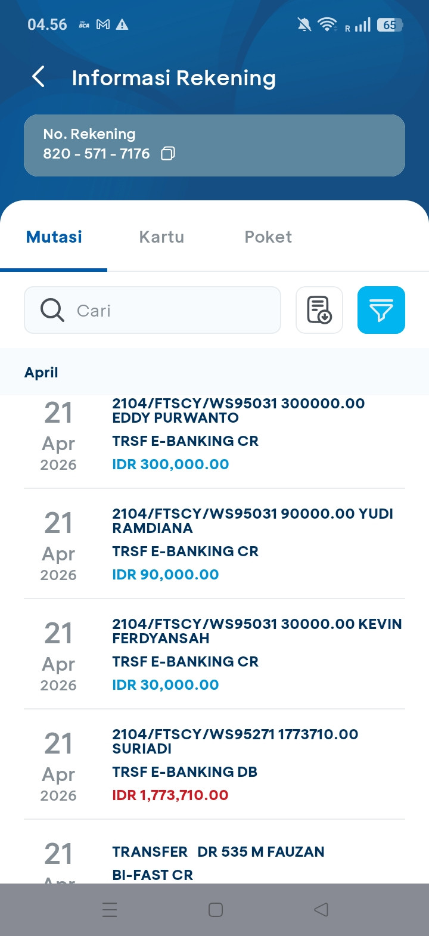Switch to the Mutasi tab
The image size is (429, 936).
point(54,237)
